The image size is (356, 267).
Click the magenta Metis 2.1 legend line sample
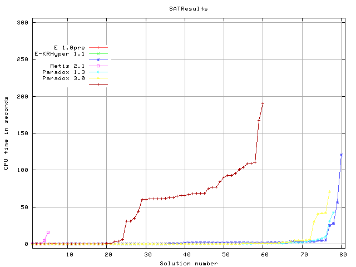(x=98, y=66)
